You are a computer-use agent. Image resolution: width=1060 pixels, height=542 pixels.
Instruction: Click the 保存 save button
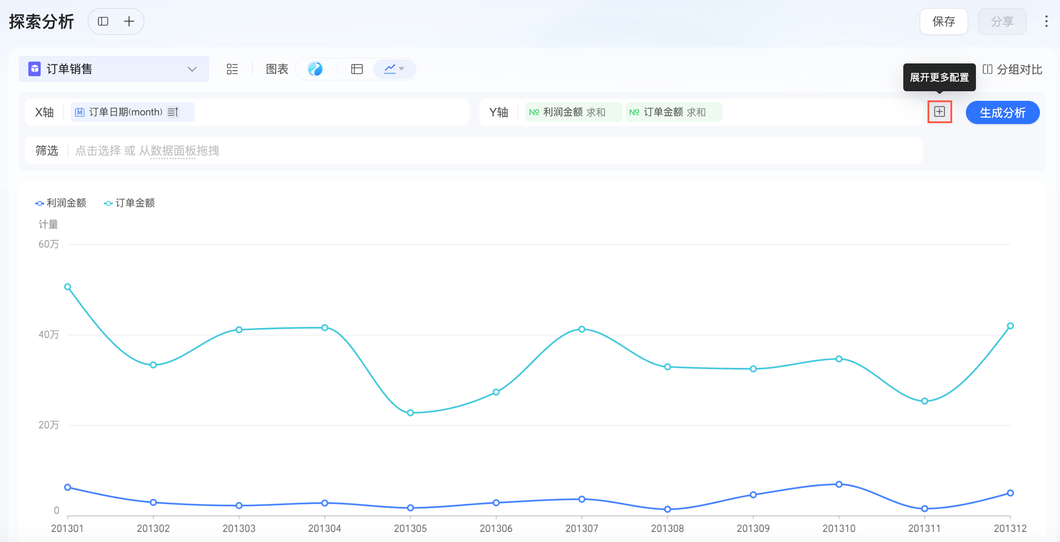pyautogui.click(x=943, y=21)
